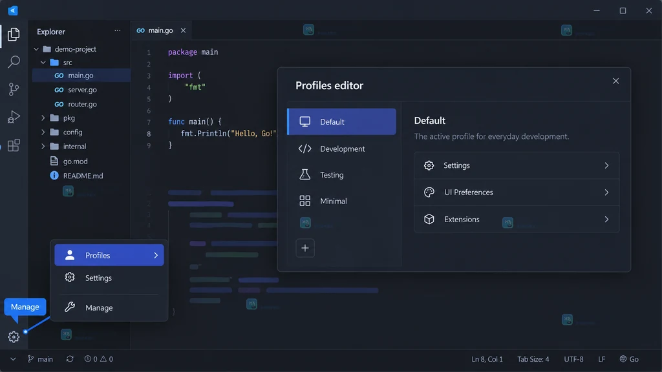Screen dimensions: 662x372
Task: Expand the pkg folder
Action: coord(43,118)
